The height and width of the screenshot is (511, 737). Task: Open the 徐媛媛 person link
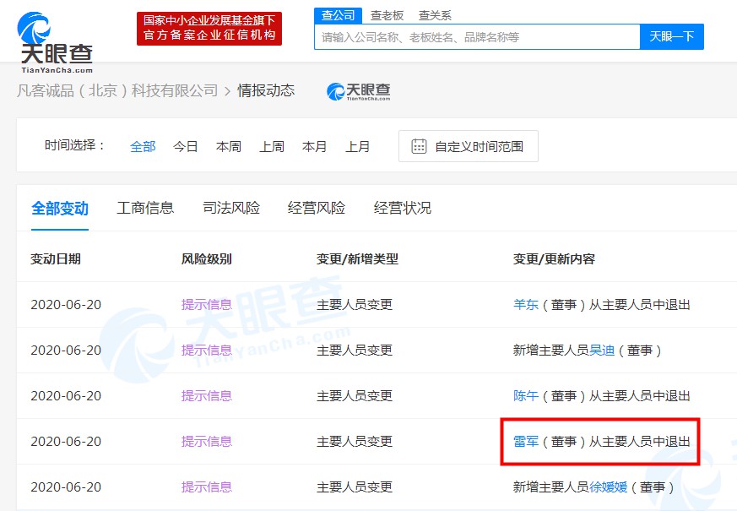[608, 487]
